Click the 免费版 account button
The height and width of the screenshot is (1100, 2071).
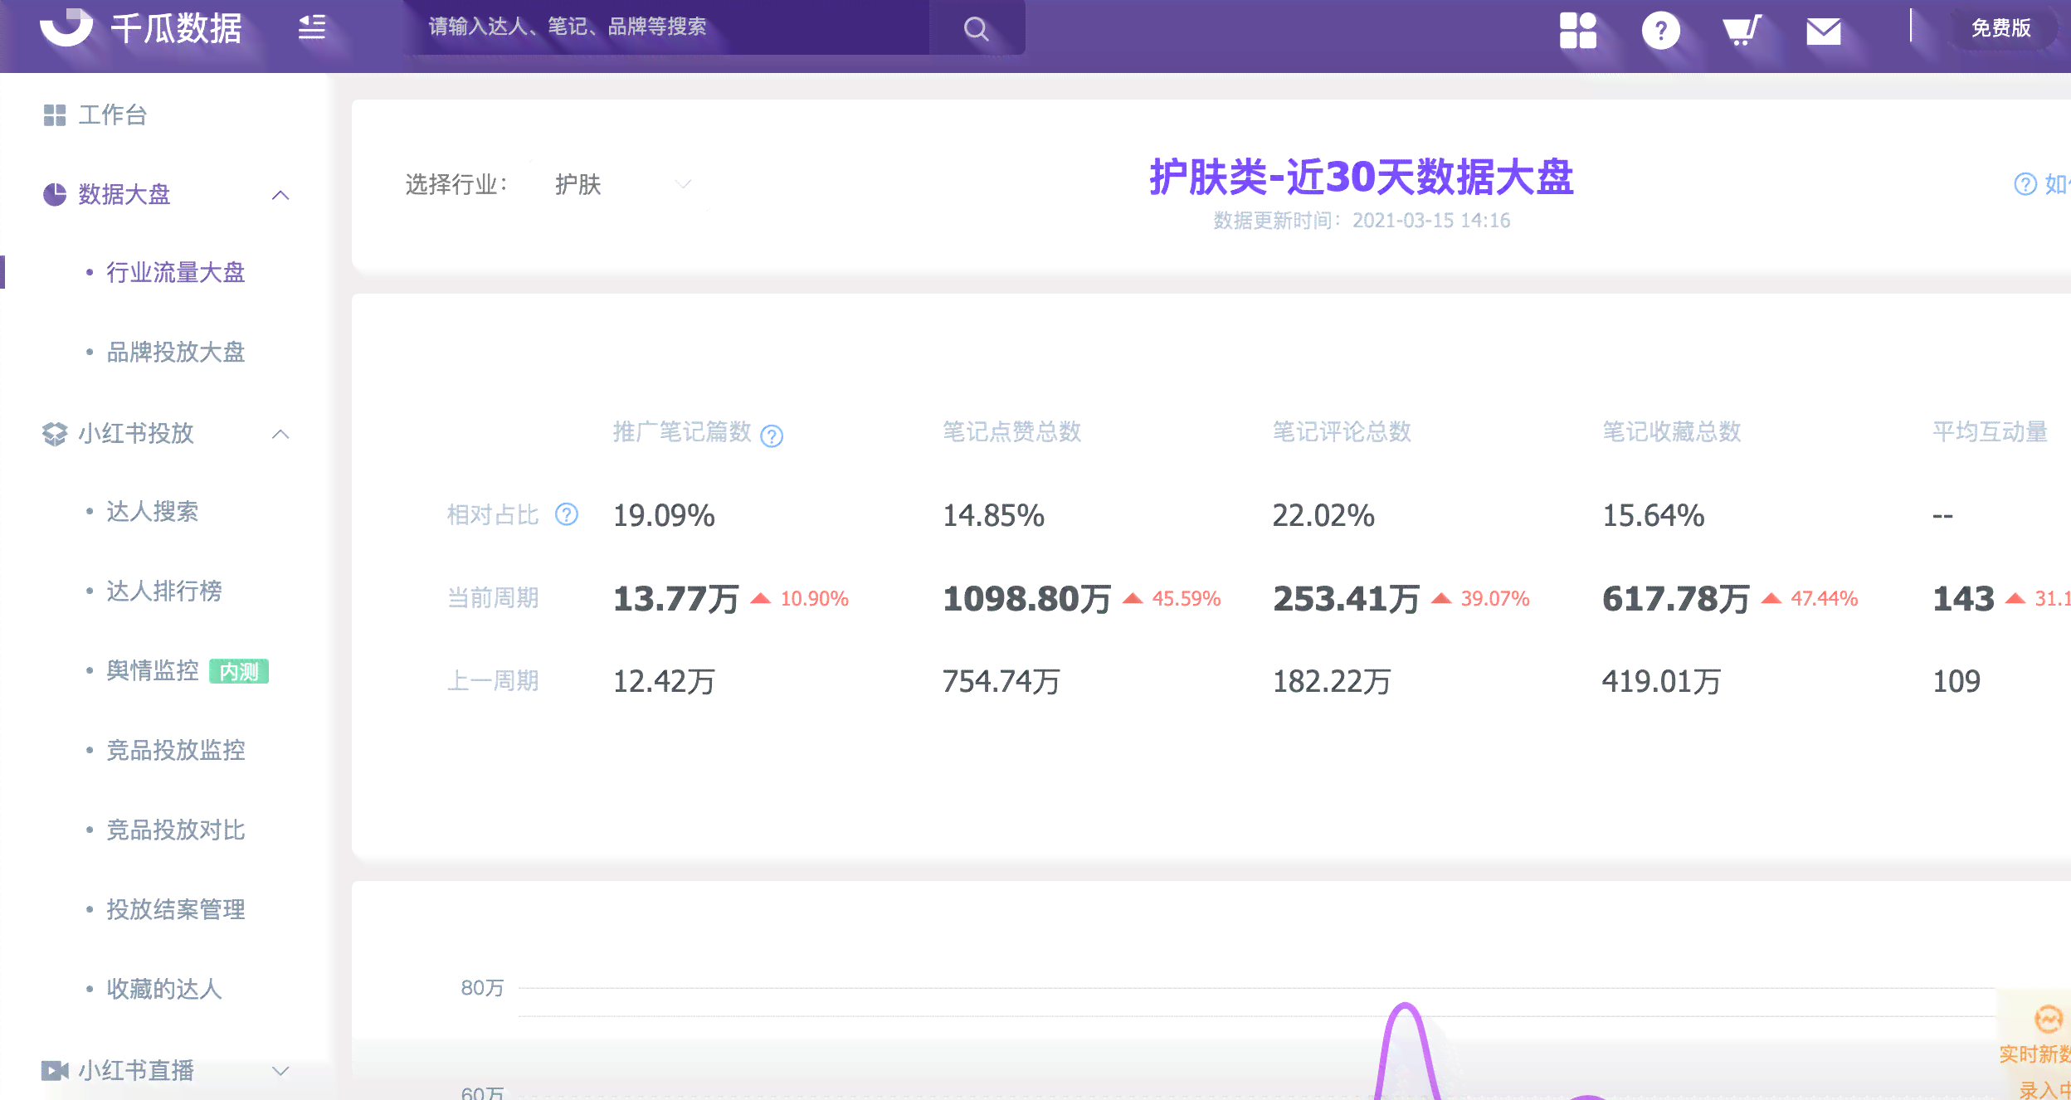2000,28
